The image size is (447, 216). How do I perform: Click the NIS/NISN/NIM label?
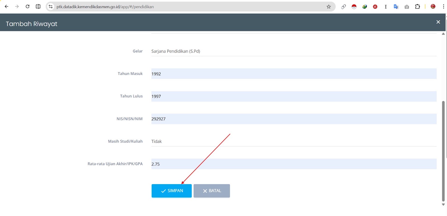pos(130,119)
